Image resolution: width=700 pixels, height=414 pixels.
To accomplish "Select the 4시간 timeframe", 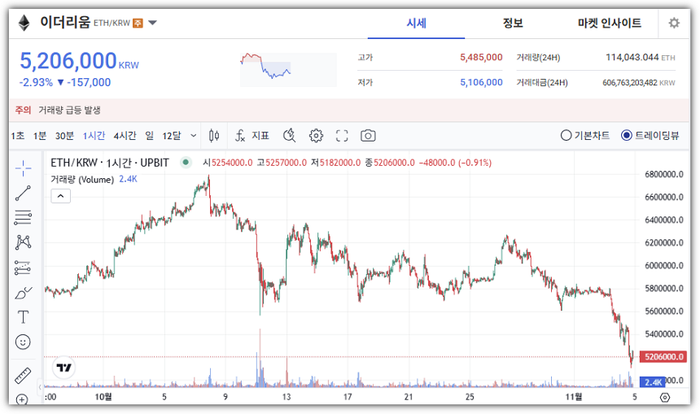I will pos(125,136).
